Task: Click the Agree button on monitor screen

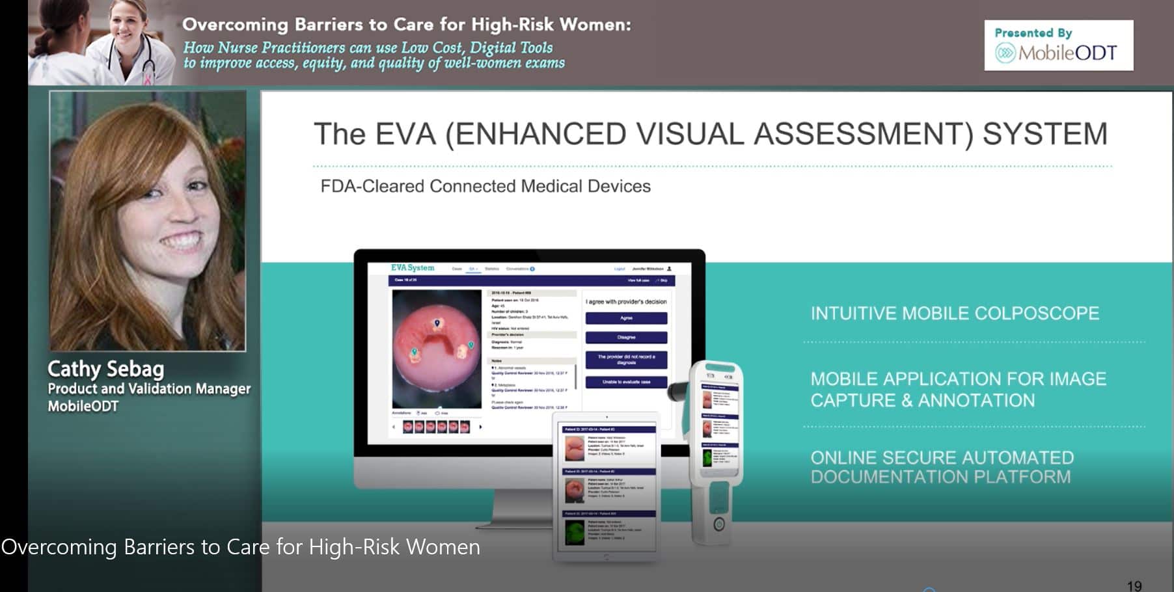Action: pyautogui.click(x=626, y=318)
